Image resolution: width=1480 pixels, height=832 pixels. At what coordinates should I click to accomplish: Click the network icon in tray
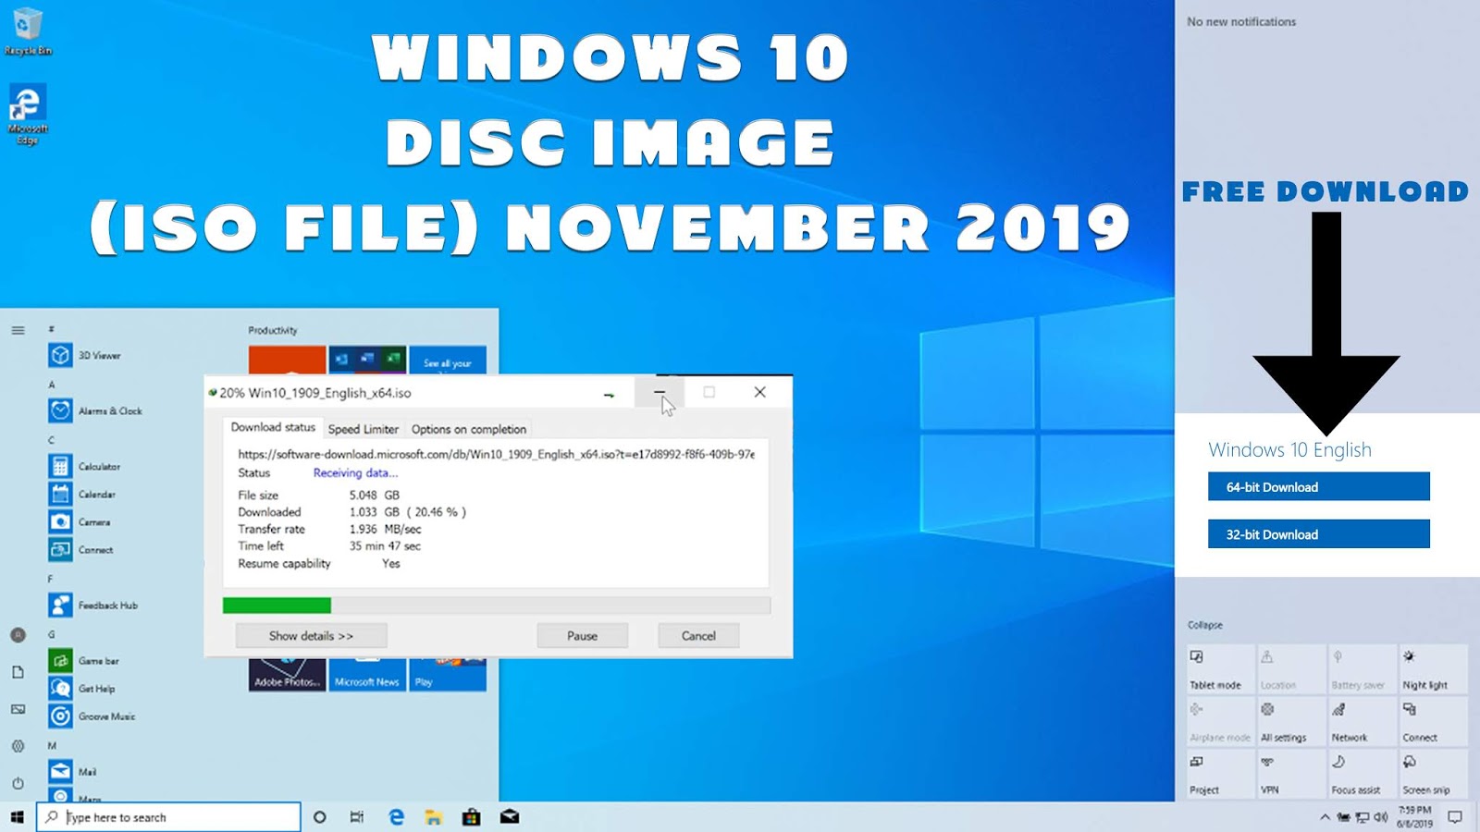1363,817
